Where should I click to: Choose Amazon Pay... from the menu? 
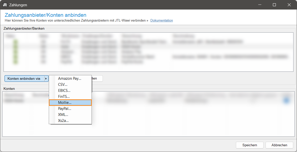pyautogui.click(x=70, y=79)
